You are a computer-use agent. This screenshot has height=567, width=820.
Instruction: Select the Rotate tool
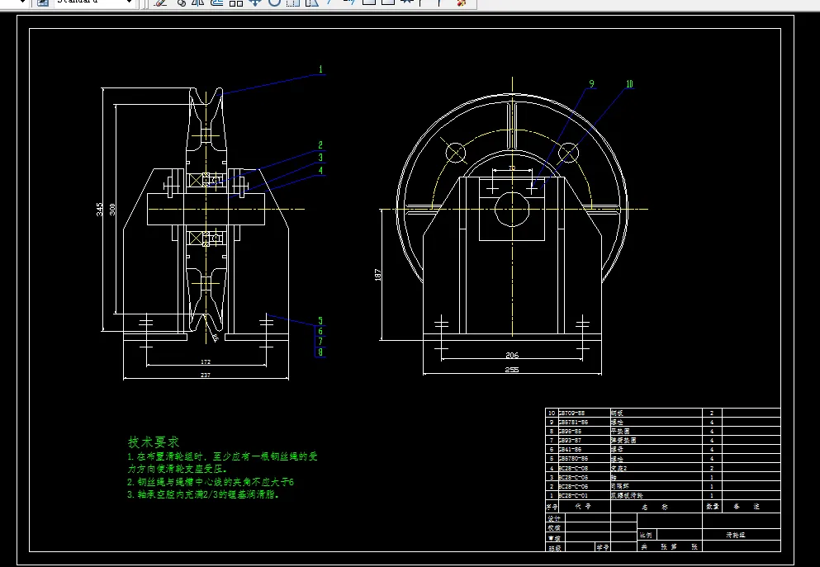[x=274, y=2]
